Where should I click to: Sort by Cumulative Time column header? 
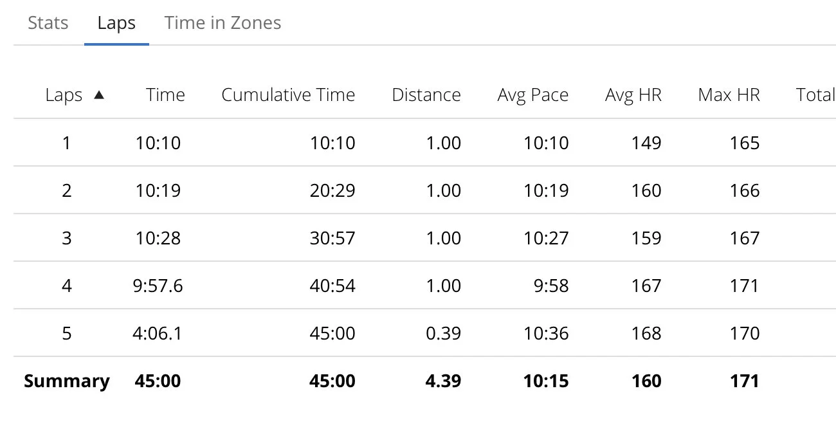coord(288,95)
